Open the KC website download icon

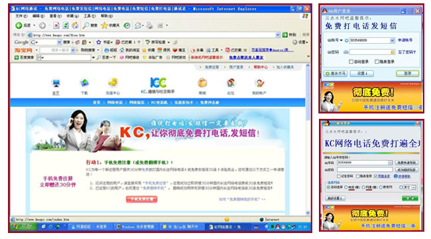point(84,82)
